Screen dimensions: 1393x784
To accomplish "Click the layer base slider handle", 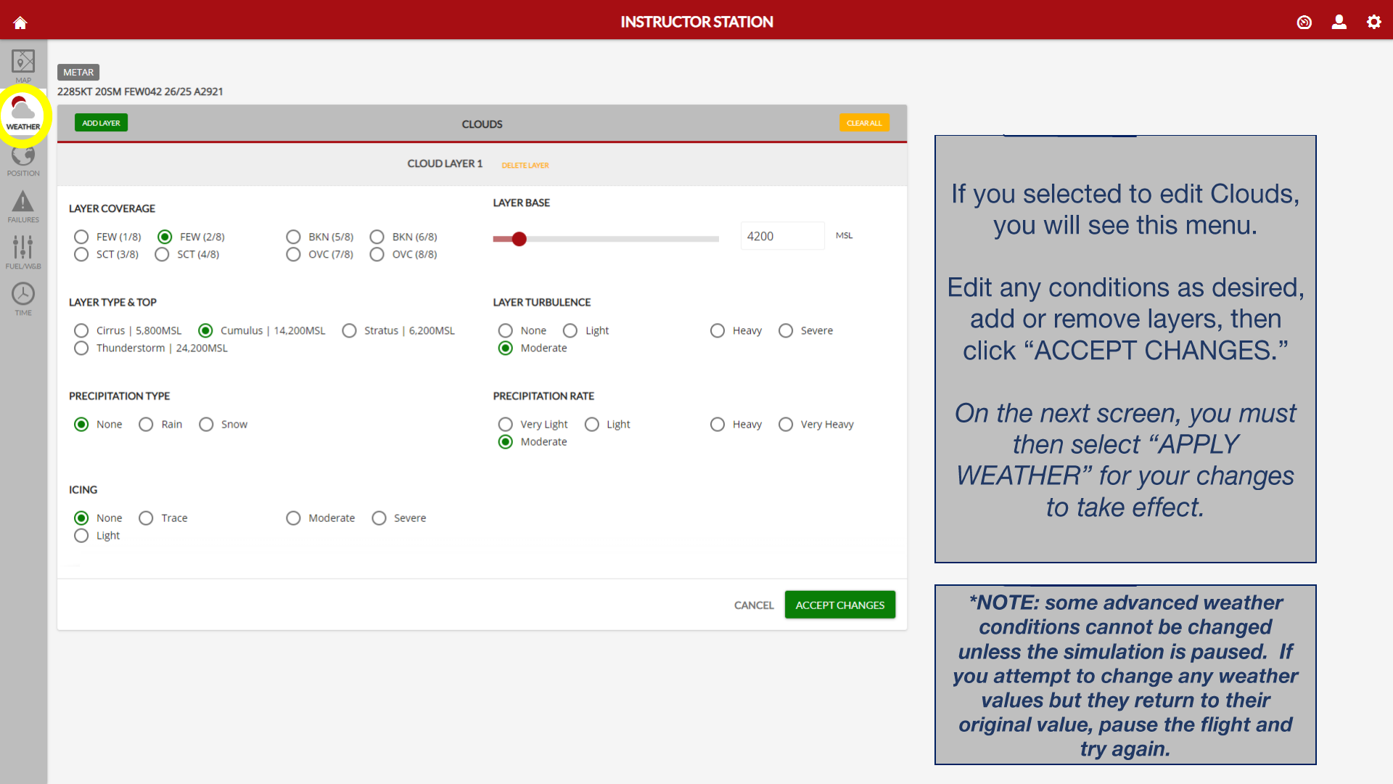I will 519,239.
